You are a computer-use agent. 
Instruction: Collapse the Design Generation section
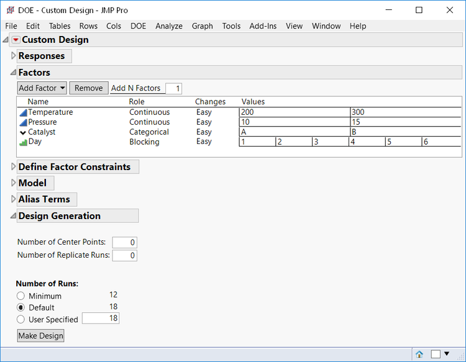[x=13, y=215]
